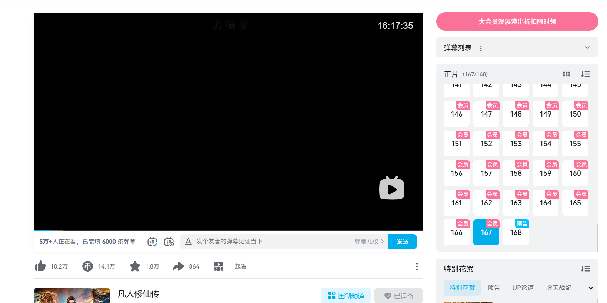Open the 凡人修仙传 title link
The image size is (607, 303).
[138, 294]
